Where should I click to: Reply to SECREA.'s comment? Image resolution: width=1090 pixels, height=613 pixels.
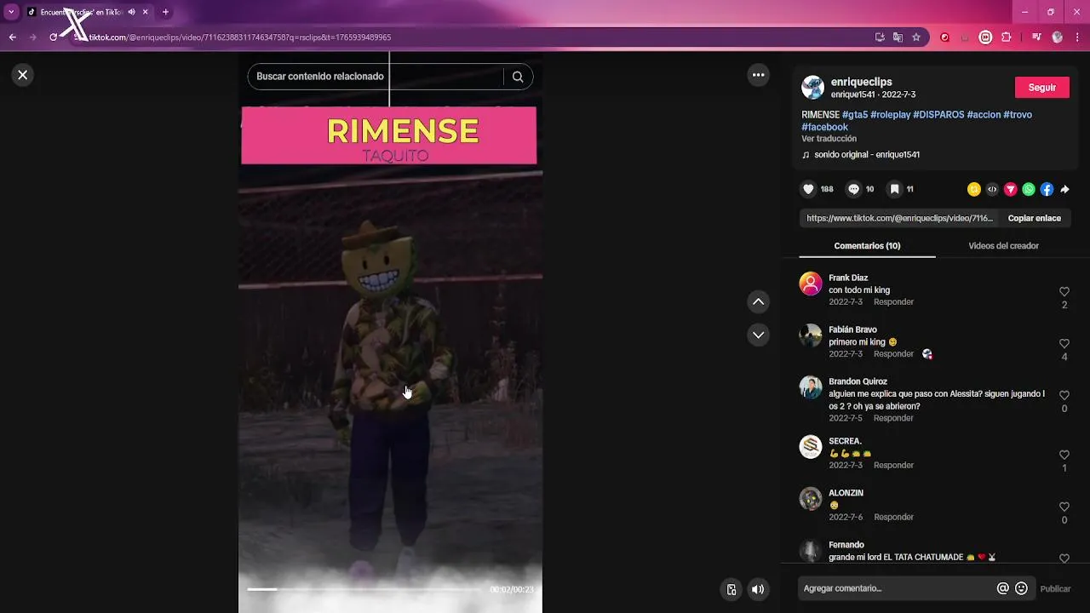pyautogui.click(x=893, y=466)
